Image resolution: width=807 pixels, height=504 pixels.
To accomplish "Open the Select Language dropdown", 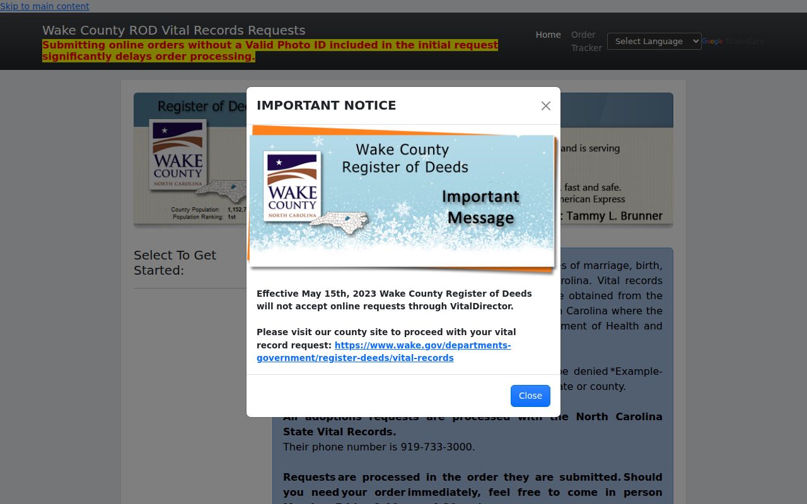I will [654, 41].
